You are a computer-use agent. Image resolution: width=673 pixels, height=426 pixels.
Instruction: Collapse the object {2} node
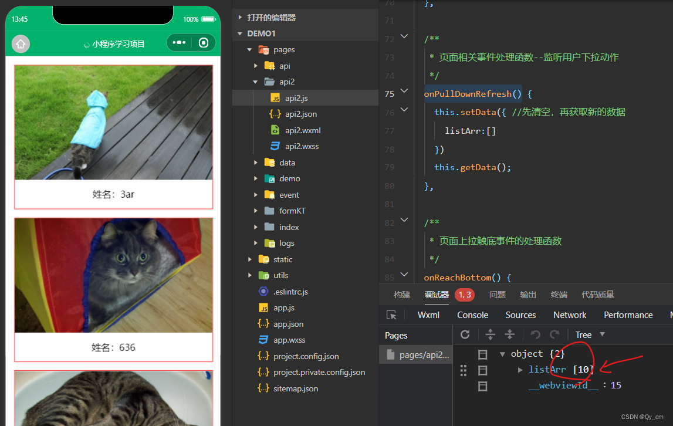pos(502,354)
